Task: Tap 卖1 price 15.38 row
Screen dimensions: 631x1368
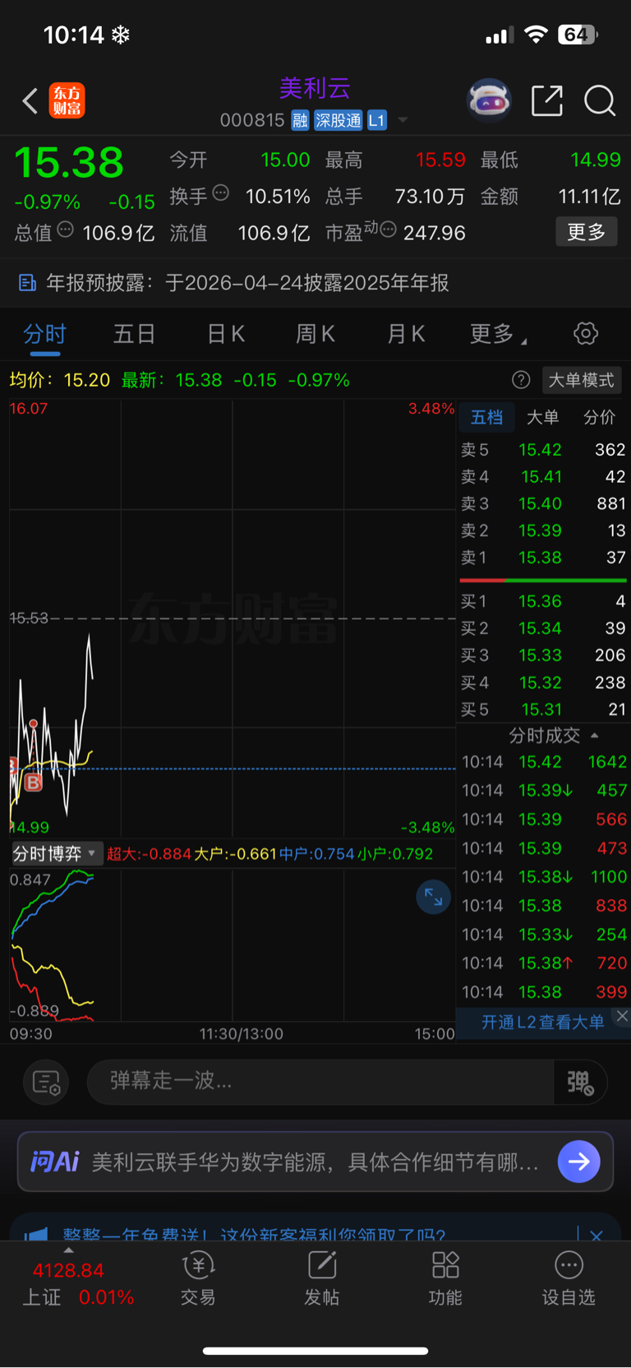Action: pos(543,558)
